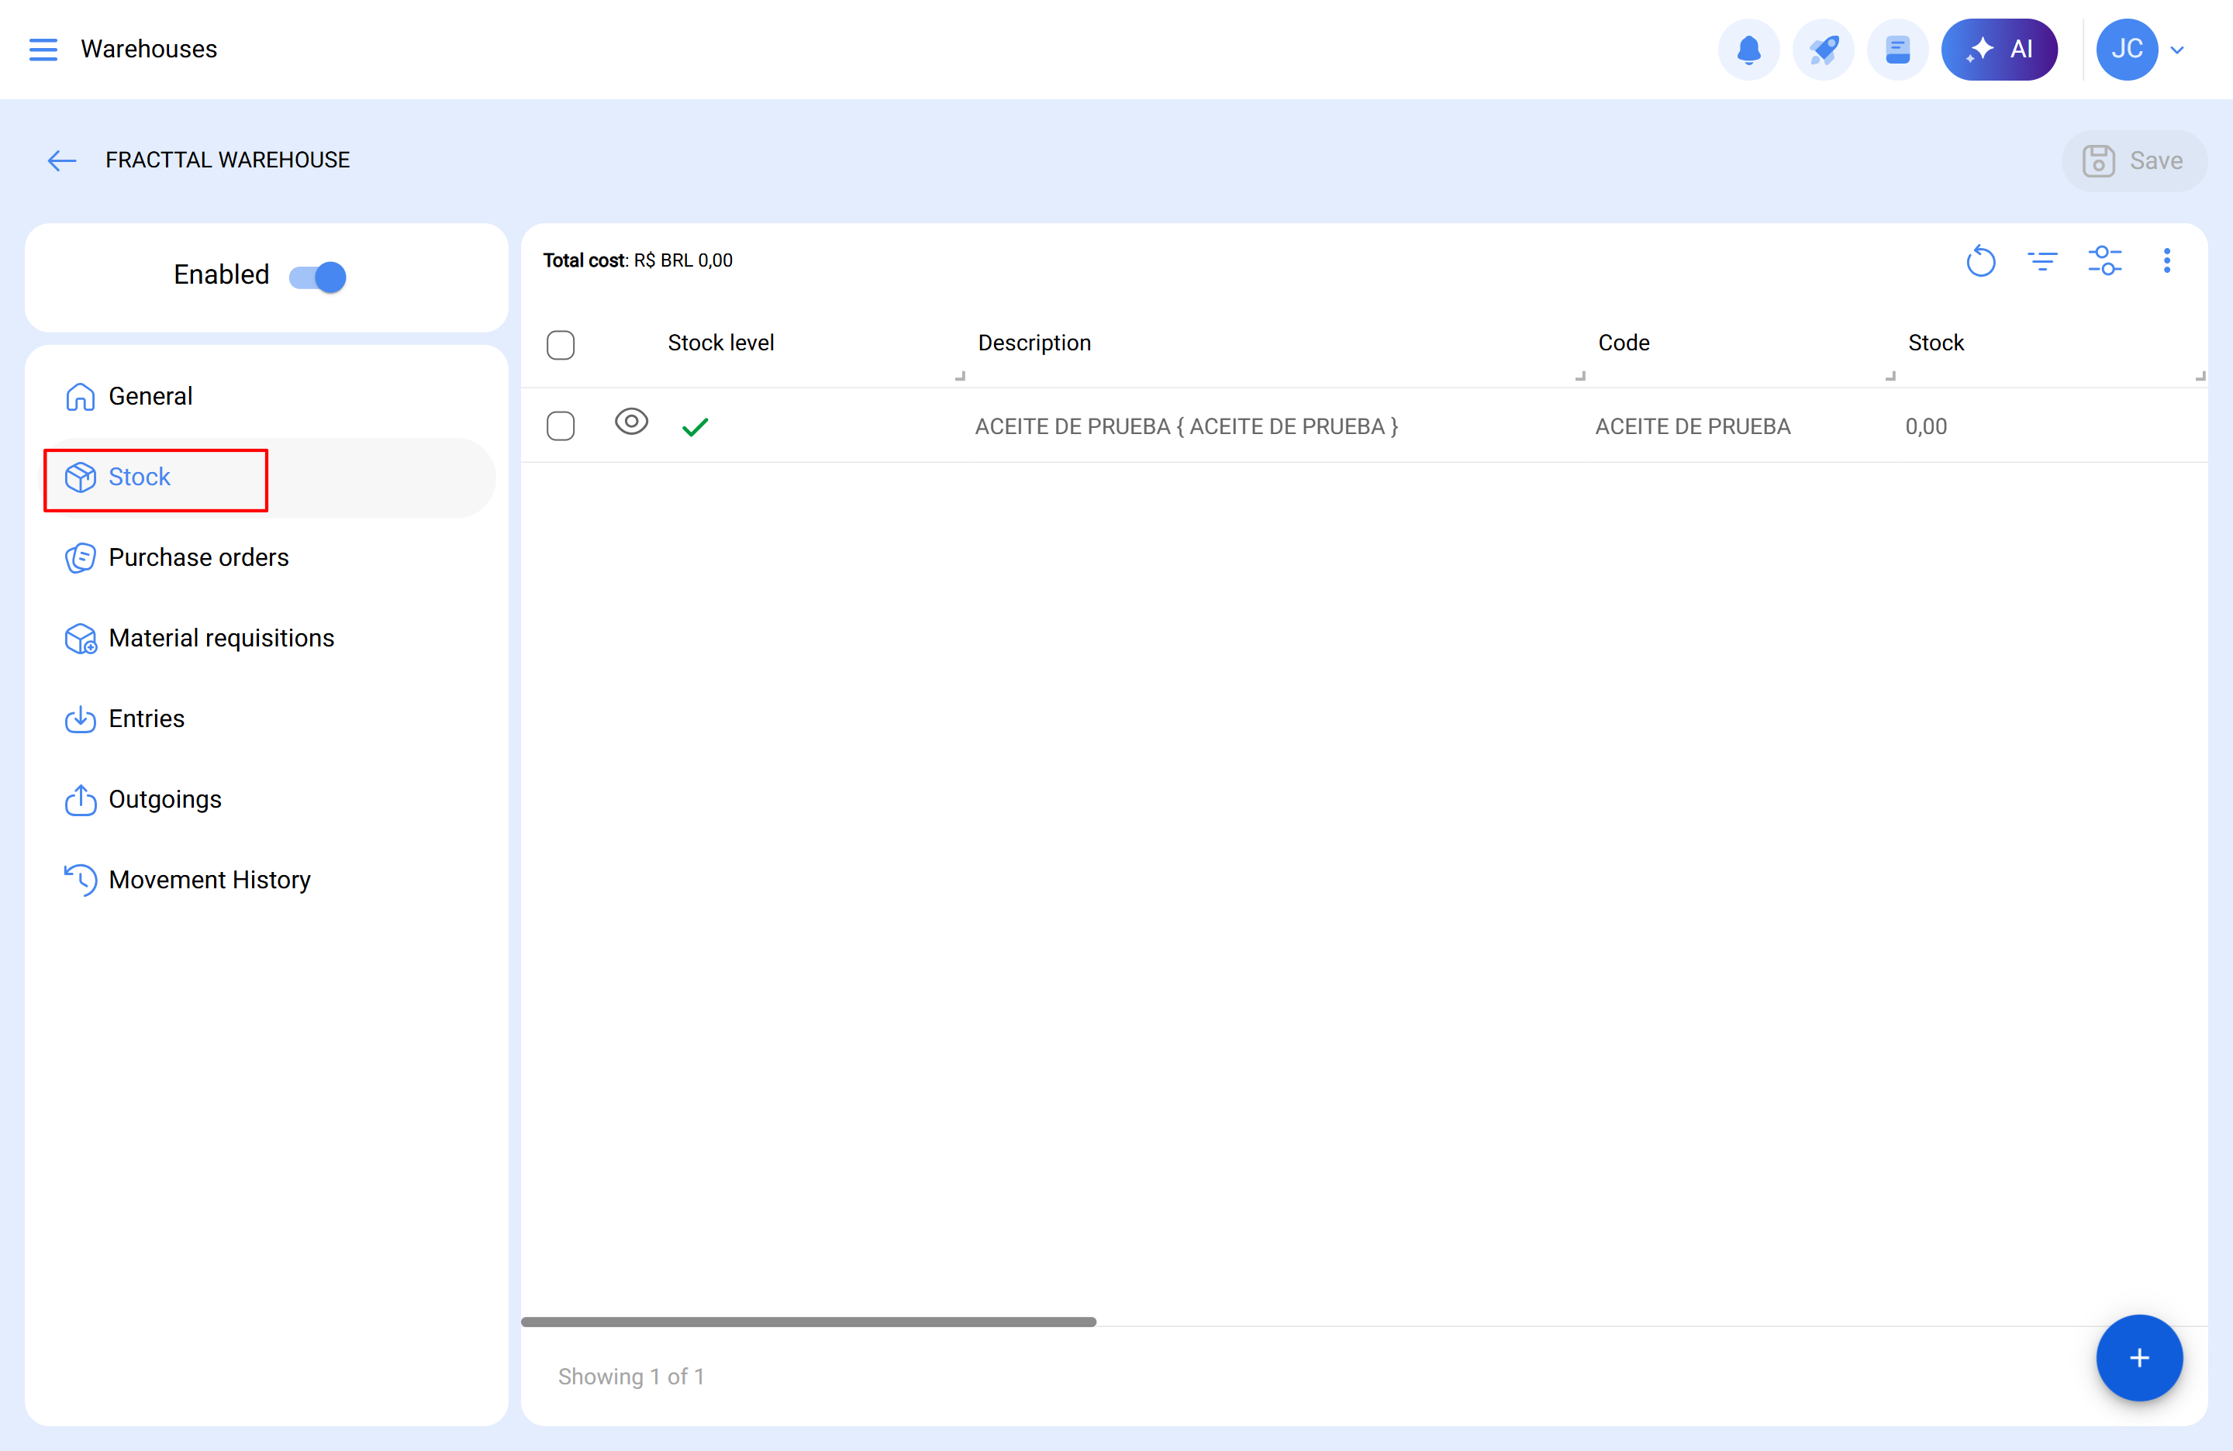Open the rocket launch icon
This screenshot has width=2233, height=1451.
[x=1822, y=49]
